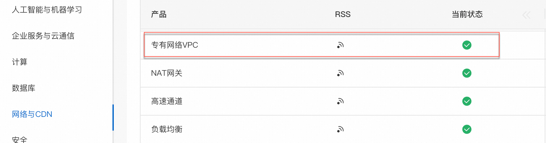
Task: Select 数据库 category in sidebar
Action: [x=24, y=88]
